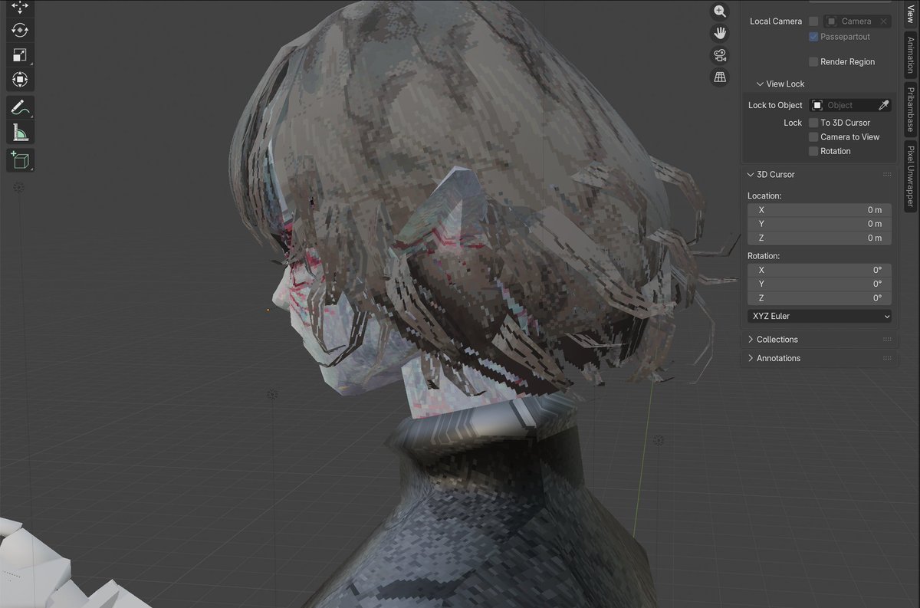Select the Scale tool
920x608 pixels.
tap(20, 54)
